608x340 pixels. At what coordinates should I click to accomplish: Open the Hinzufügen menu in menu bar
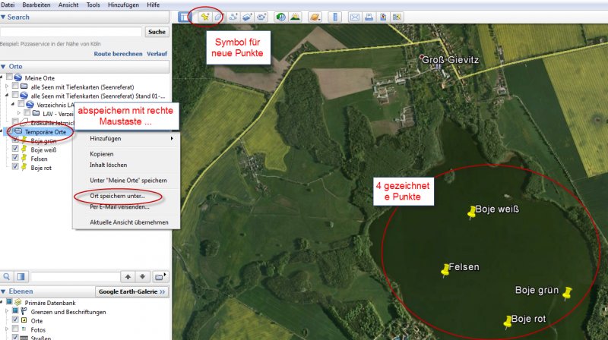click(x=123, y=5)
